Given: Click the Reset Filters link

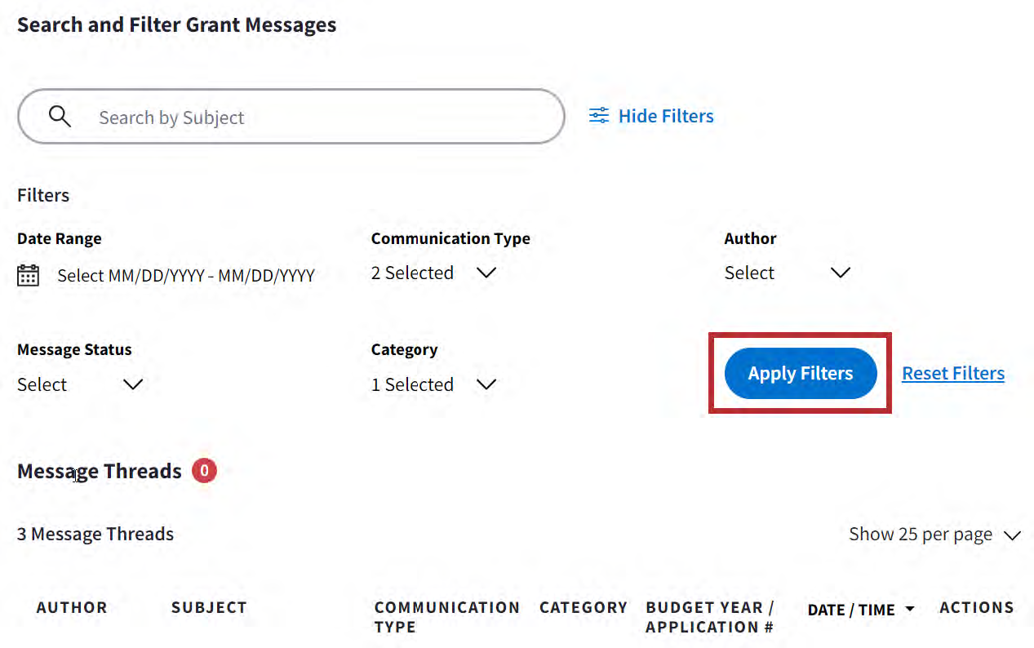Looking at the screenshot, I should [x=952, y=373].
